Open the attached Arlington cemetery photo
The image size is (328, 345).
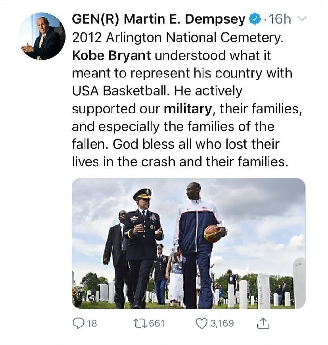point(189,243)
